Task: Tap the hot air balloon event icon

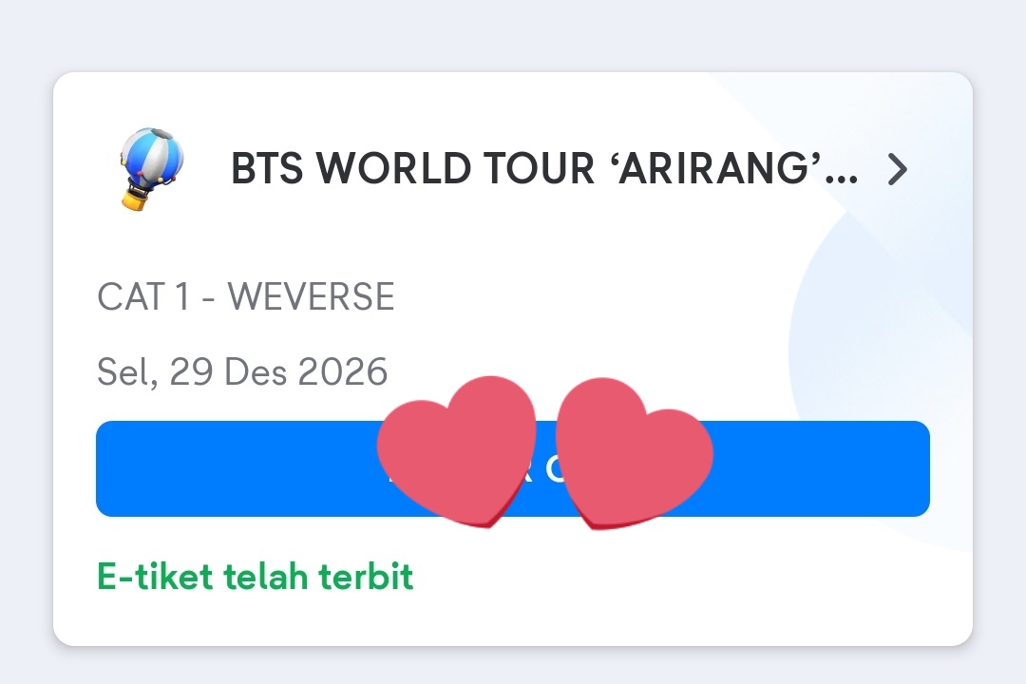Action: pos(152,169)
